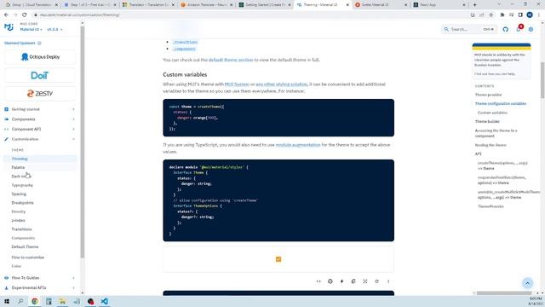
Task: Bookmark this page with star icon
Action: (x=490, y=15)
